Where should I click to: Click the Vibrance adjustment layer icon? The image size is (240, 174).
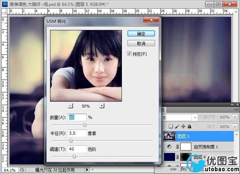[169, 147]
